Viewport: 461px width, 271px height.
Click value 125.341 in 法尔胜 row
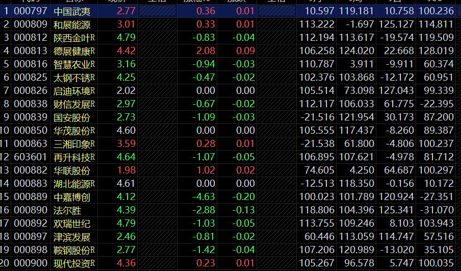396,210
